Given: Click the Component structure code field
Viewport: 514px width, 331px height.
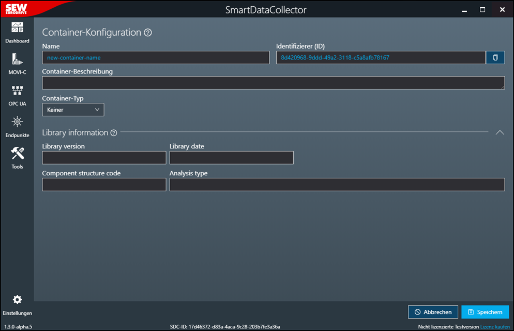Looking at the screenshot, I should [104, 185].
